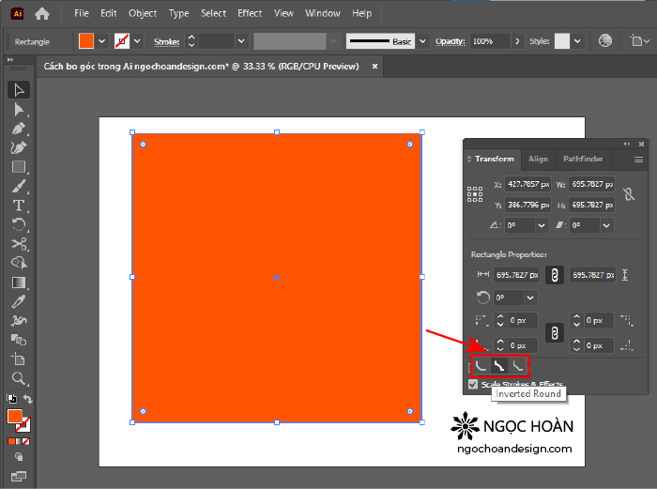The height and width of the screenshot is (489, 657).
Task: Click the Stroke label link
Action: (166, 41)
